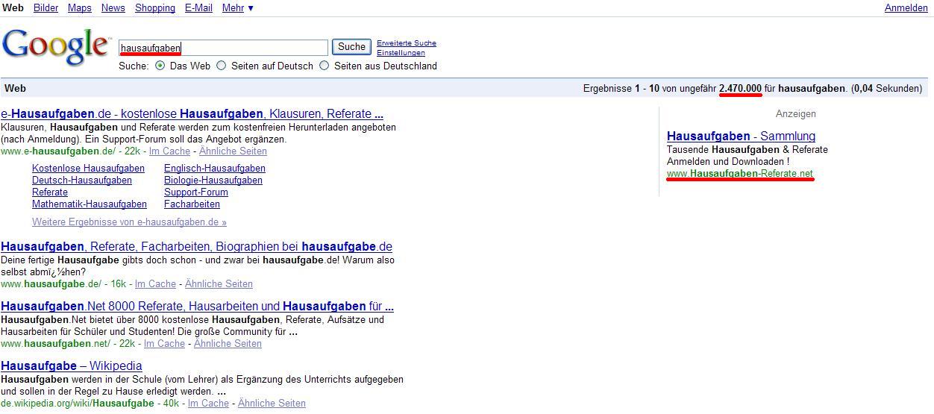
Task: Select the 'Das Web' radio button
Action: click(x=160, y=66)
